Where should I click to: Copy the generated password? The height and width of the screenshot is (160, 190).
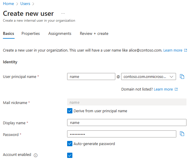[182, 134]
